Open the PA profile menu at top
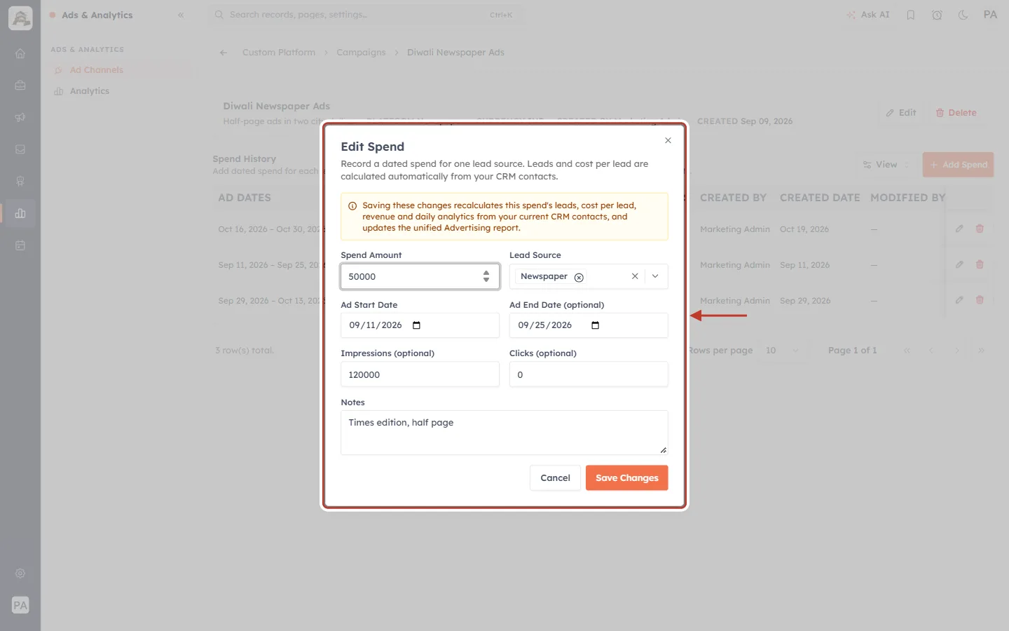This screenshot has height=631, width=1009. (990, 15)
